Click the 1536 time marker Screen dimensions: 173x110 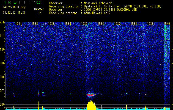[x=101, y=23]
